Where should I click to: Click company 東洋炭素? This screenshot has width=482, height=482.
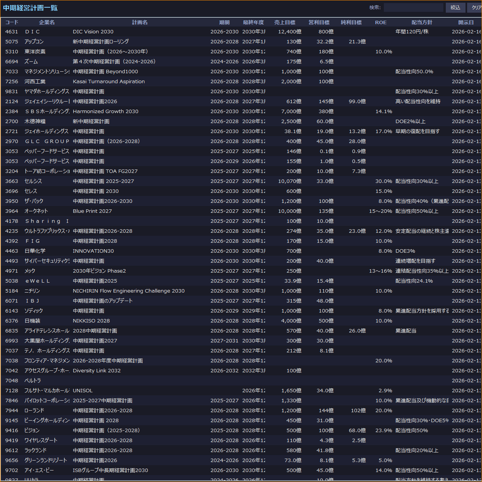point(35,51)
